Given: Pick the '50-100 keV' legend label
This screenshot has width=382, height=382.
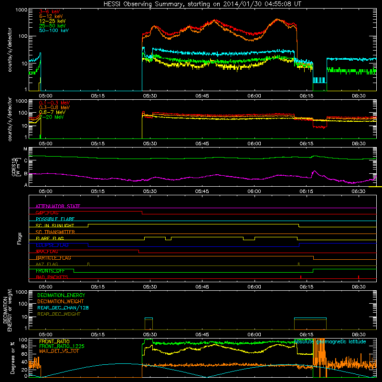Looking at the screenshot, I should [54, 30].
